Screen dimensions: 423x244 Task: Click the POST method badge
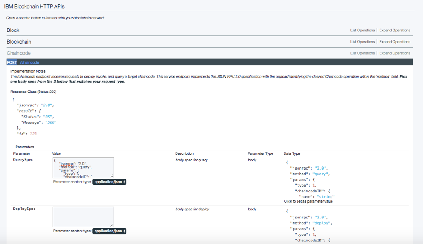tap(12, 62)
